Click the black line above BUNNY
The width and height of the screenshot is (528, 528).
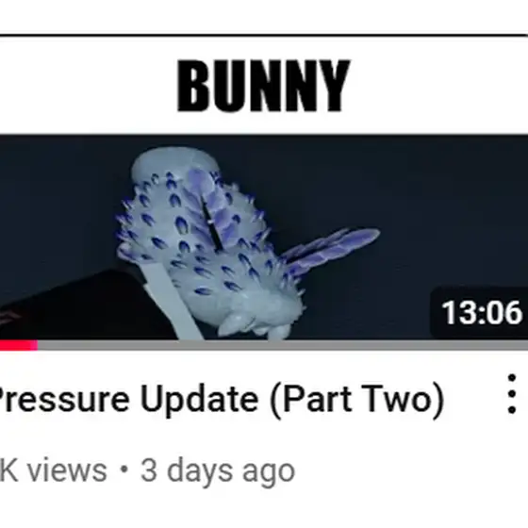coord(264,34)
